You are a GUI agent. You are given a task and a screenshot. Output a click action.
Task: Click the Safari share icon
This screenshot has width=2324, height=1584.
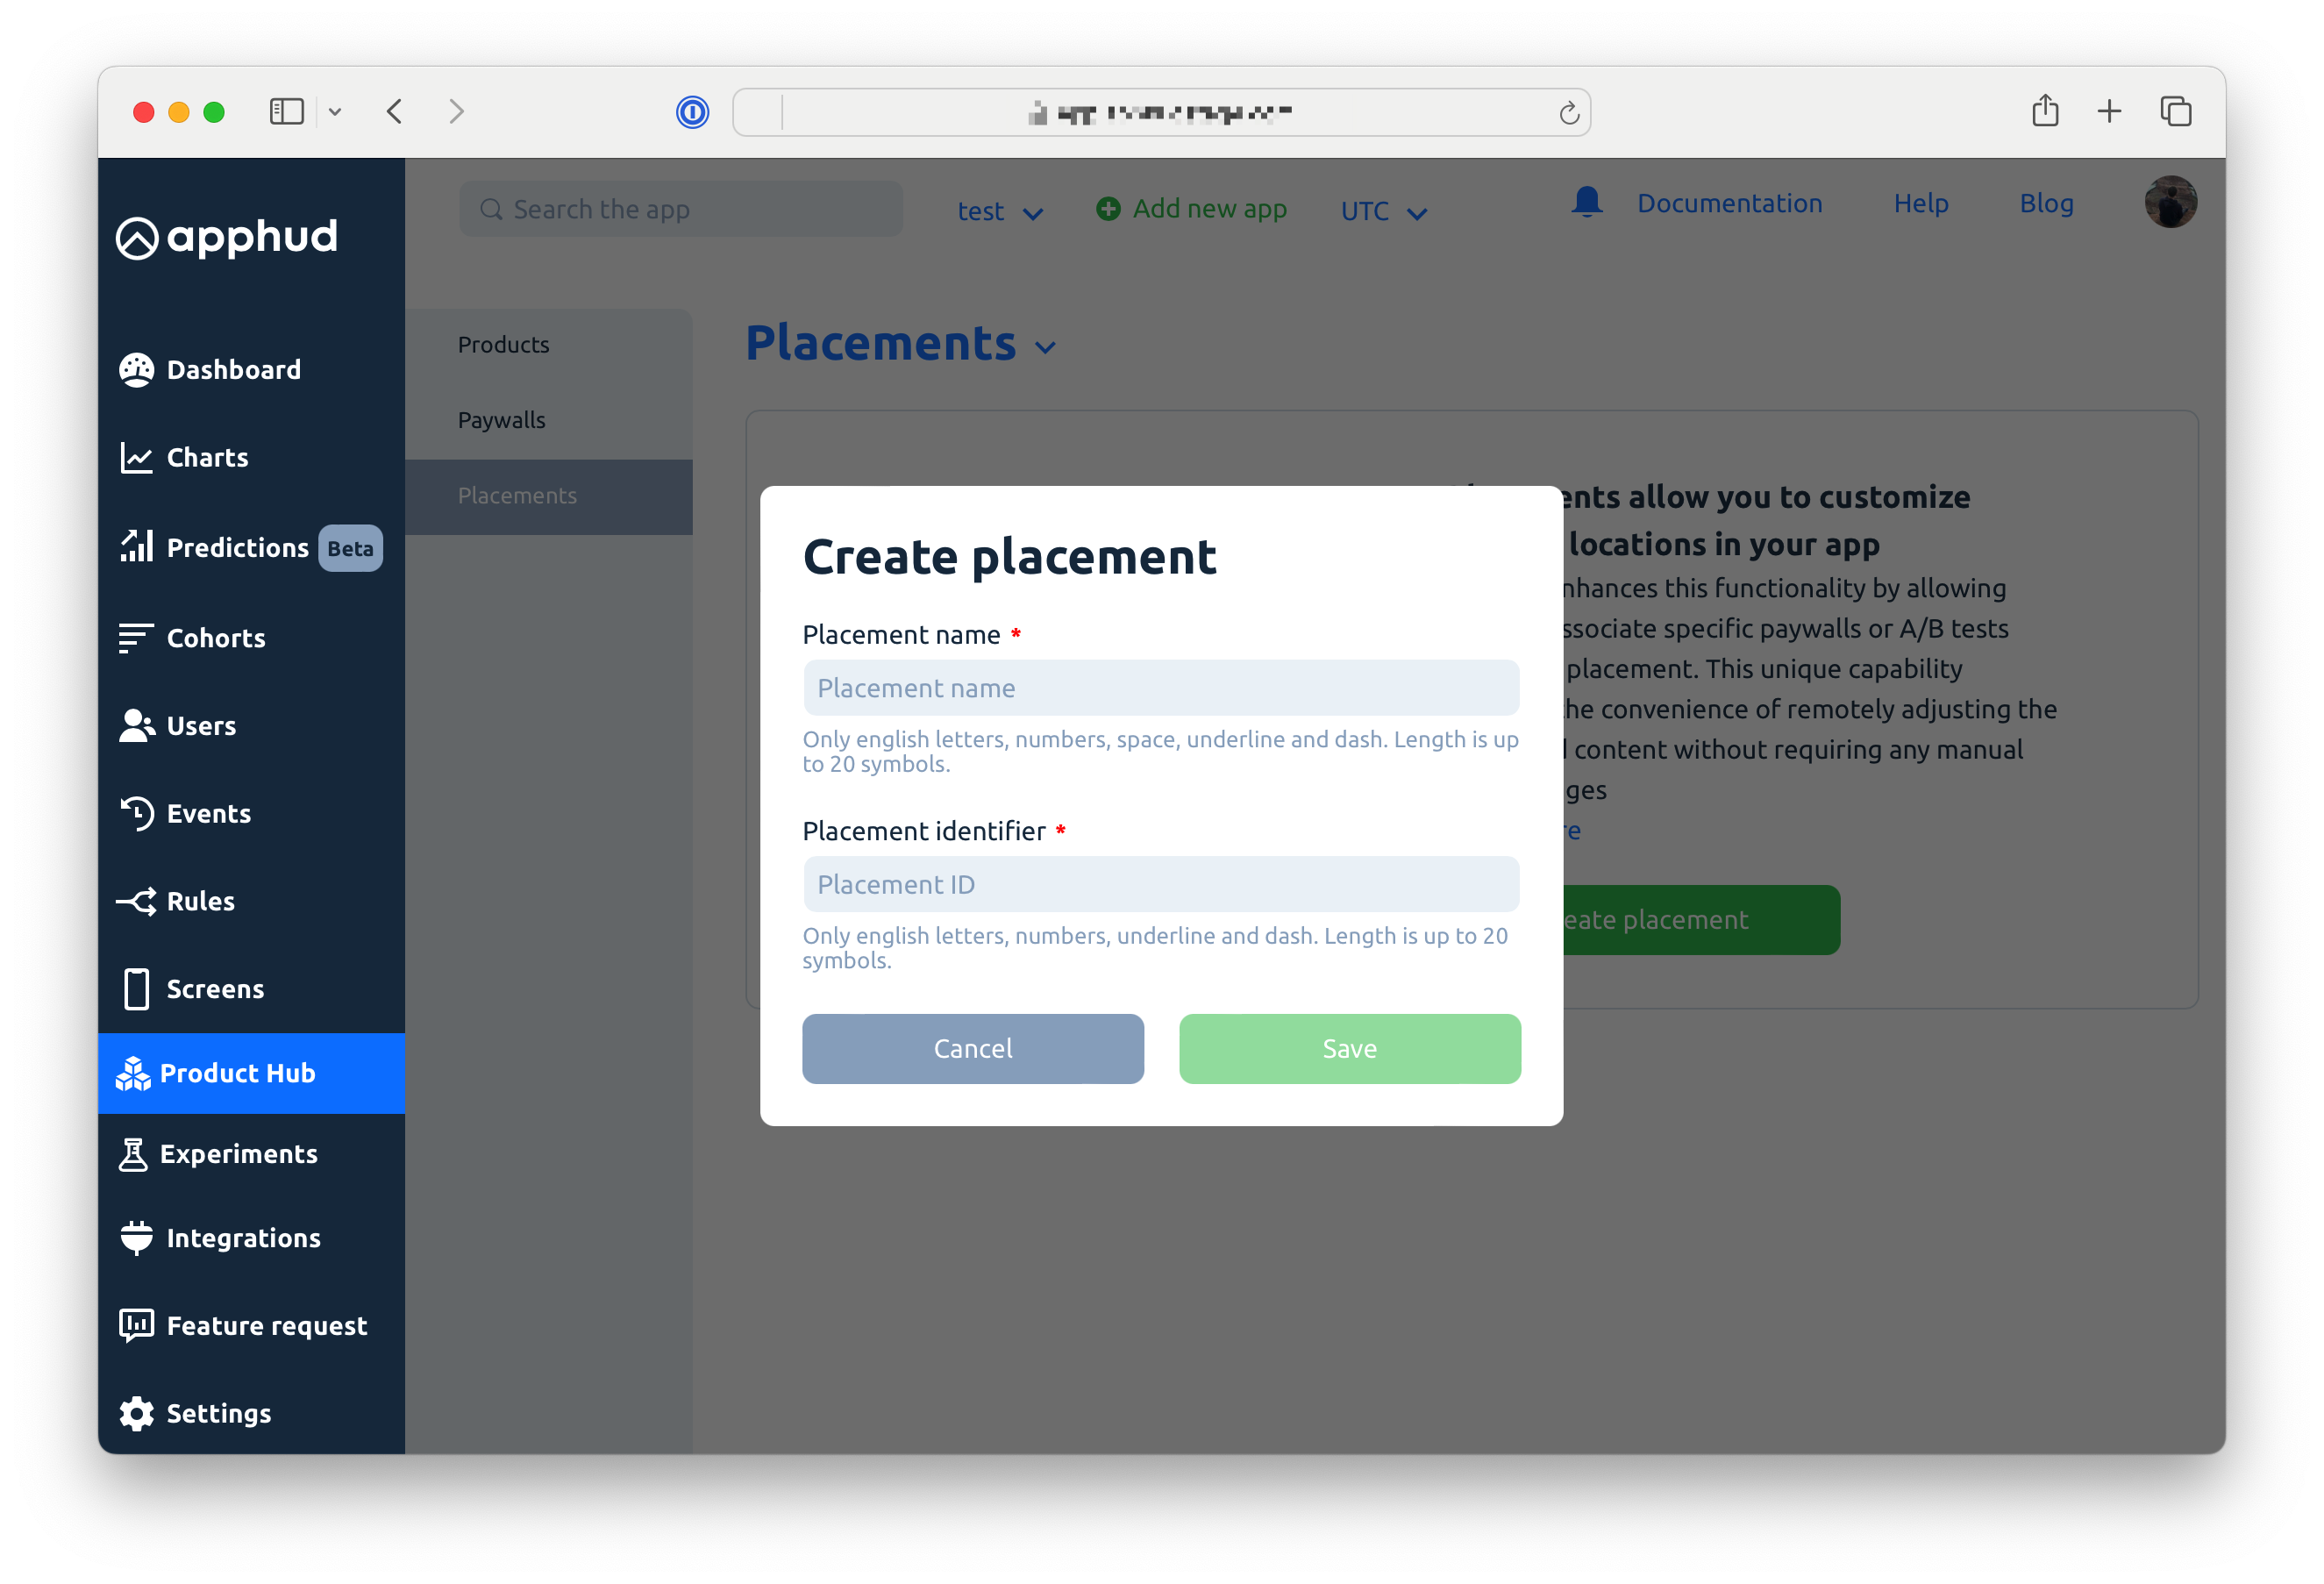(2045, 111)
